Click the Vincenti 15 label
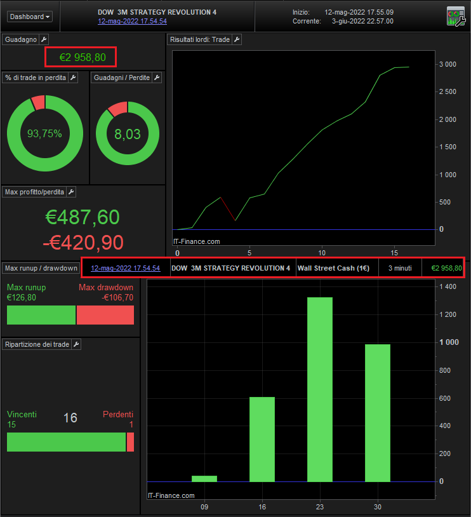This screenshot has height=517, width=471. click(x=22, y=419)
